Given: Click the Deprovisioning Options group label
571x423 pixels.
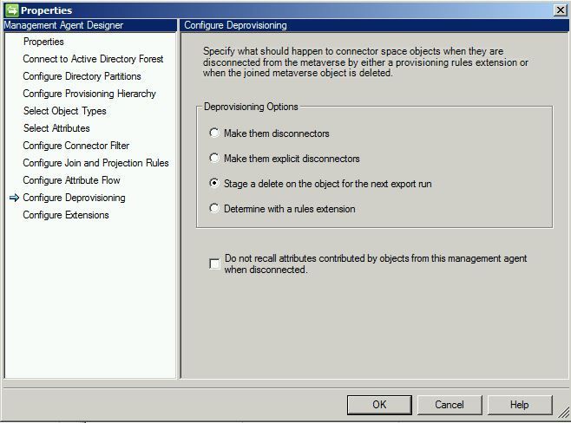Looking at the screenshot, I should pyautogui.click(x=251, y=107).
